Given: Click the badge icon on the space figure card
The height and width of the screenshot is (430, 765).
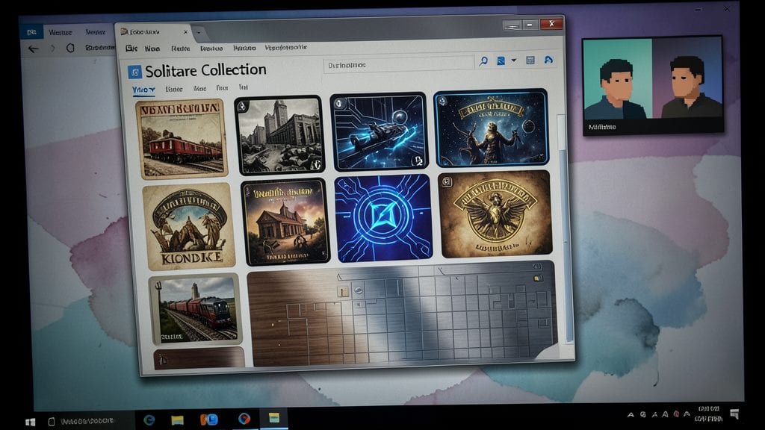Looking at the screenshot, I should point(442,101).
